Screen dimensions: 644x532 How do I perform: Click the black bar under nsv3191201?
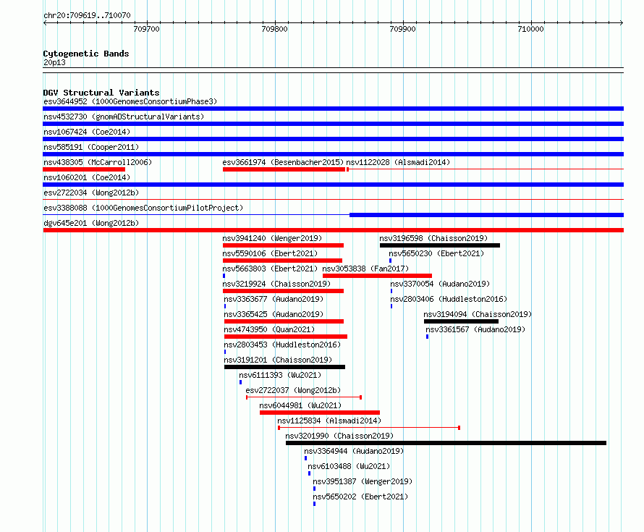tap(284, 367)
